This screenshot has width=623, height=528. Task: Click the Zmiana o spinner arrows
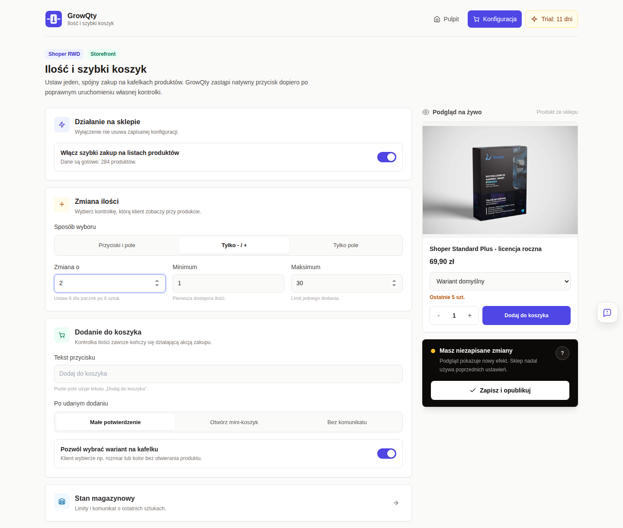[x=157, y=283]
